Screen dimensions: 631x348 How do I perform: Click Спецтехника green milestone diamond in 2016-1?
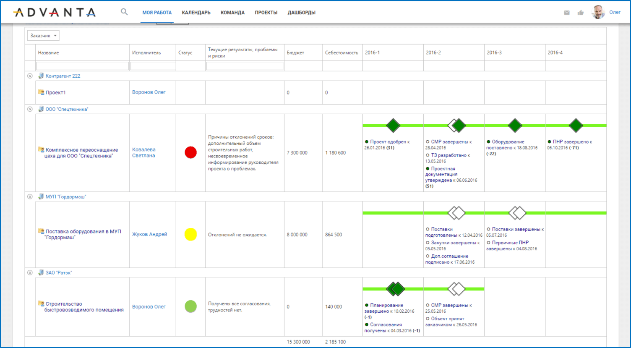coord(393,125)
